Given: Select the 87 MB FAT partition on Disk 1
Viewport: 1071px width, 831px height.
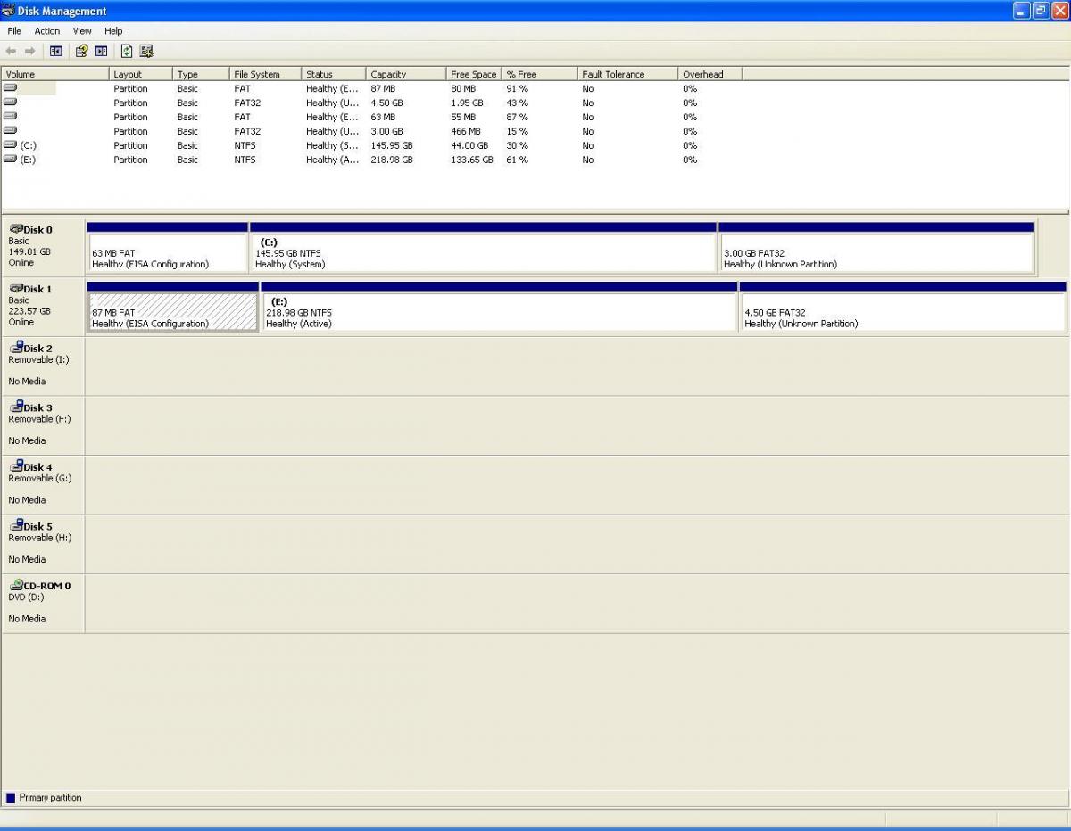Looking at the screenshot, I should [x=173, y=307].
